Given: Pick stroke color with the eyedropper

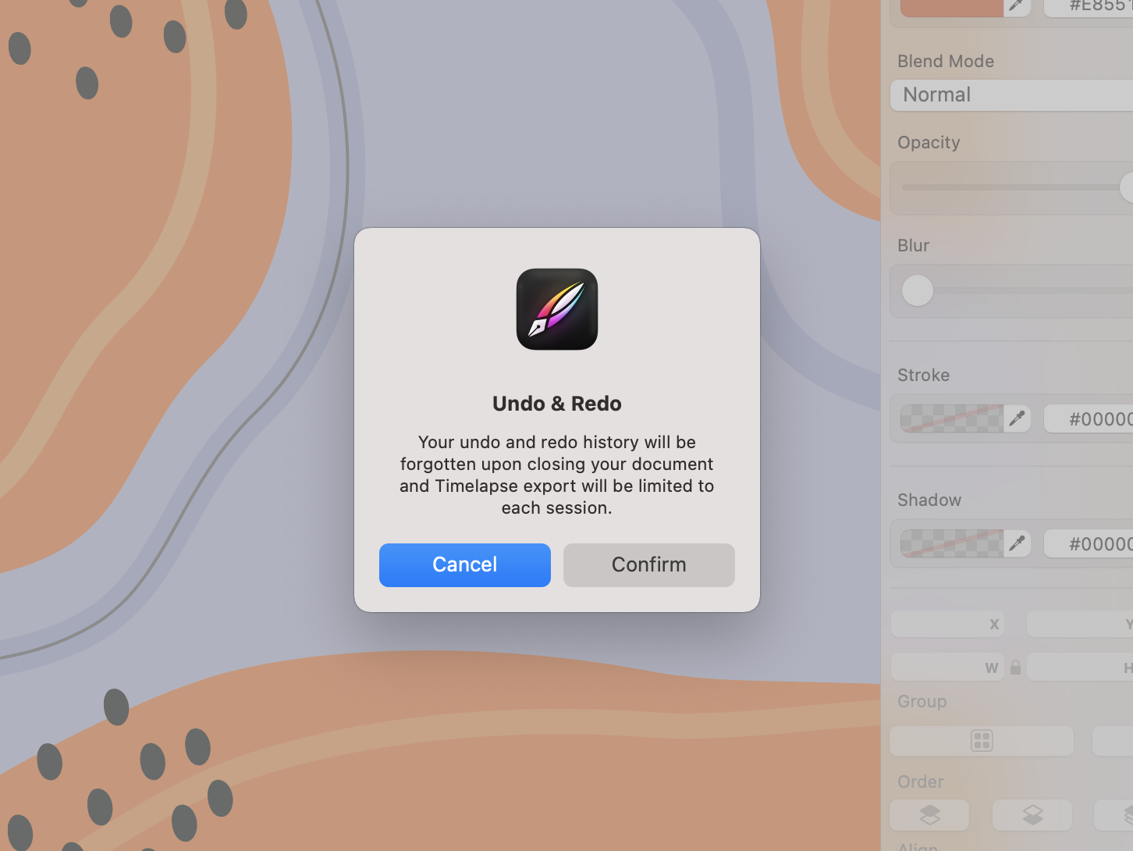Looking at the screenshot, I should [x=1017, y=418].
